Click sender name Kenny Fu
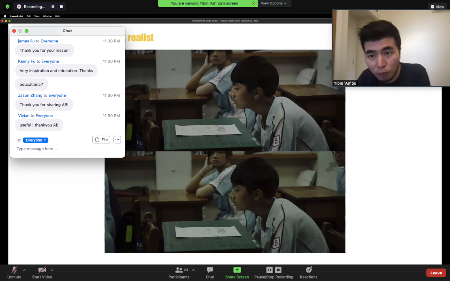450x281 pixels. pyautogui.click(x=27, y=61)
